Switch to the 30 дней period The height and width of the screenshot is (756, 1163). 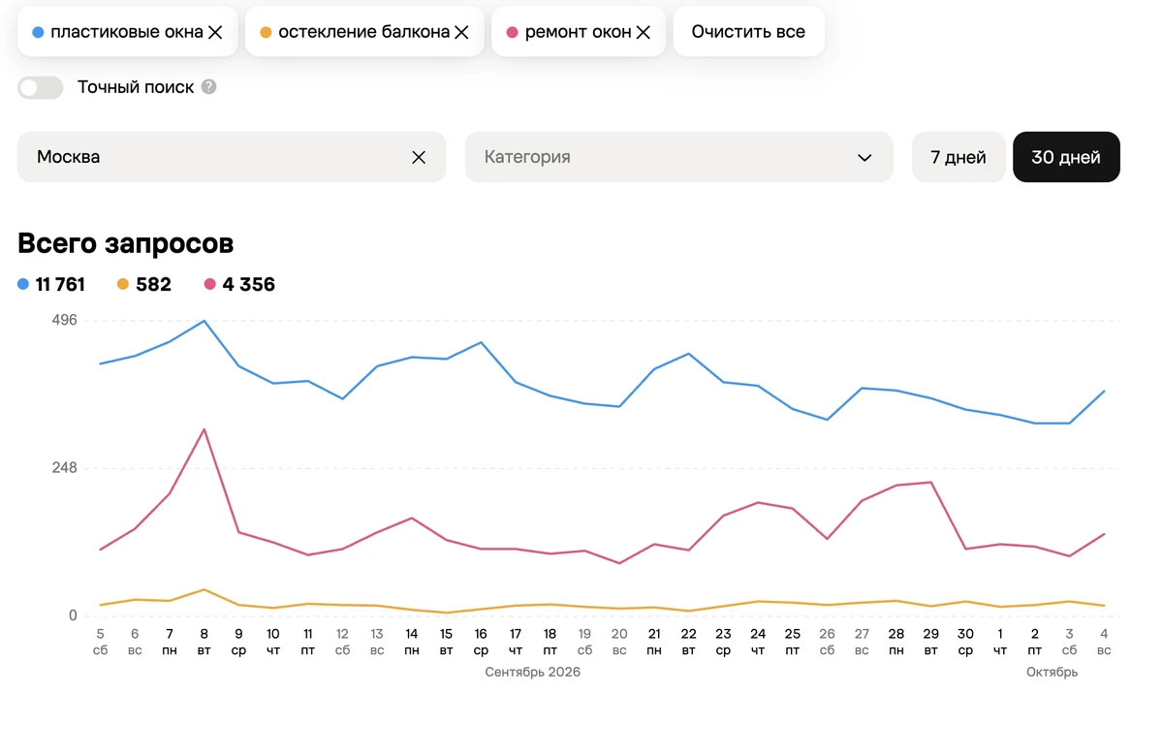pos(1066,157)
